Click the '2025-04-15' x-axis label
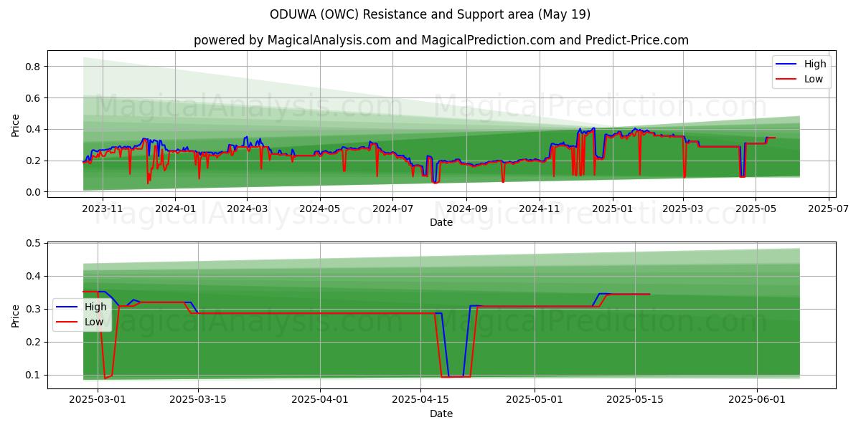This screenshot has width=861, height=430. (420, 399)
